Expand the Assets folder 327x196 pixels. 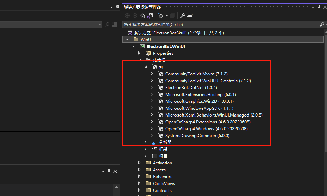click(x=139, y=170)
